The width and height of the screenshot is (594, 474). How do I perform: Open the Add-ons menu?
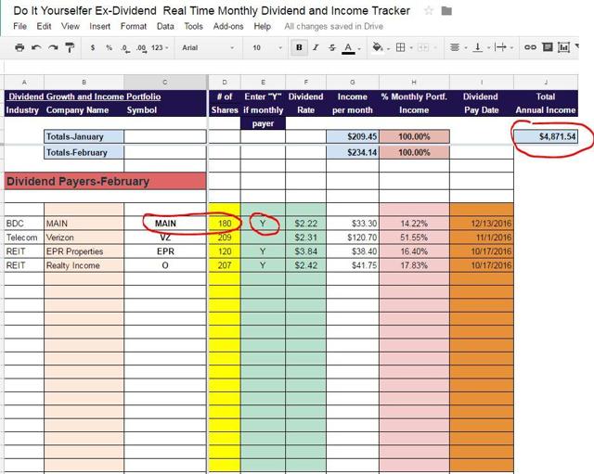(228, 26)
